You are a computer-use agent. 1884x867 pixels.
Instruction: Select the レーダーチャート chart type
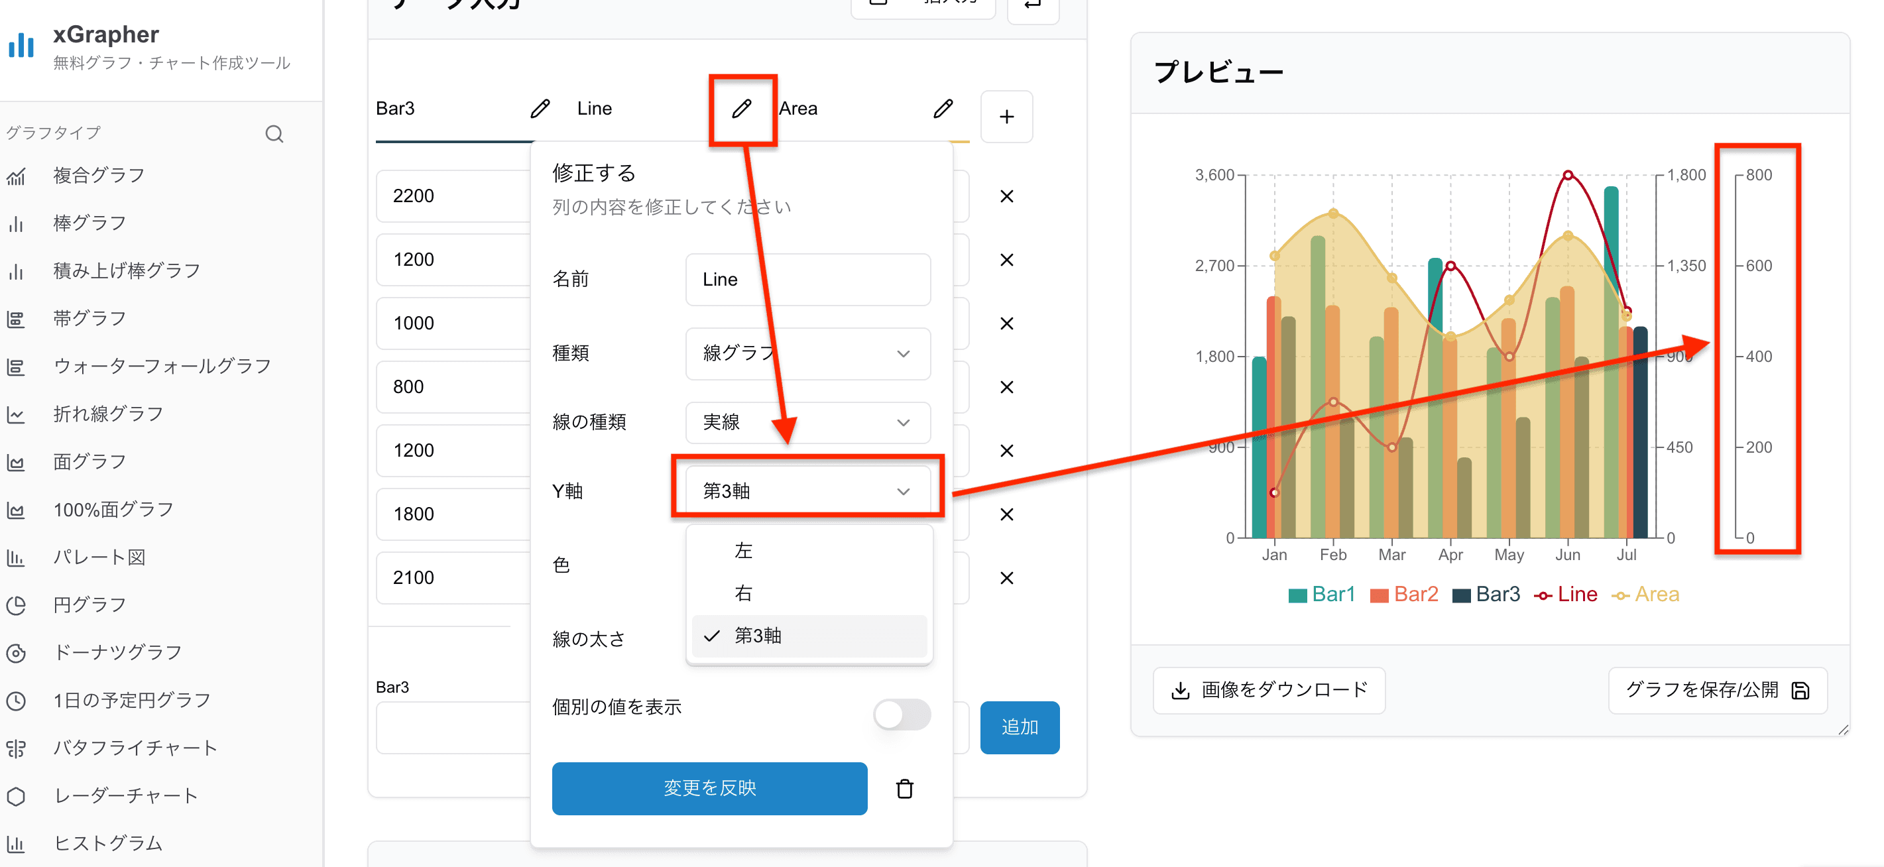125,795
